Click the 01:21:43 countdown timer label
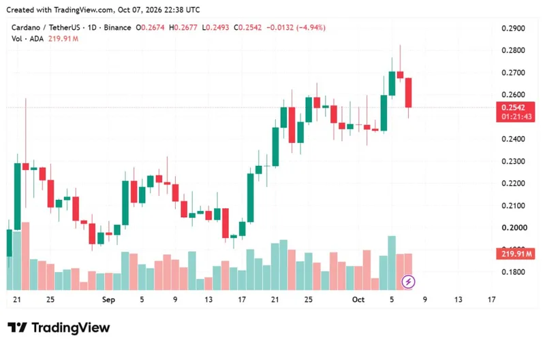The width and height of the screenshot is (545, 347). coord(516,117)
